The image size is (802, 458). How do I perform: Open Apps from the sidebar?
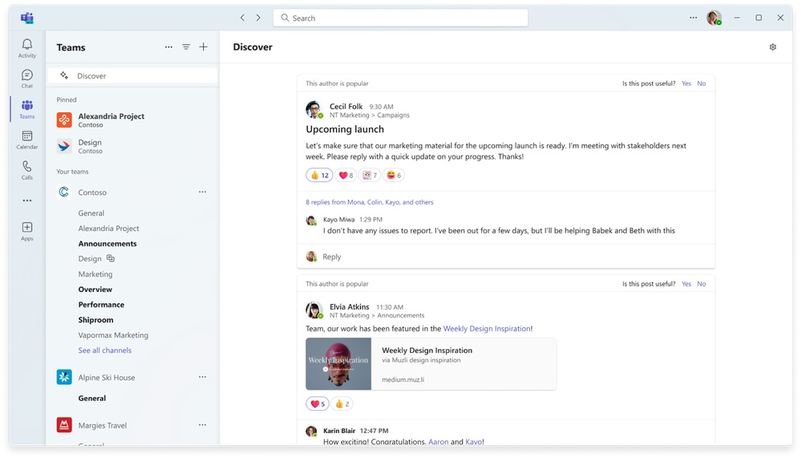[27, 231]
